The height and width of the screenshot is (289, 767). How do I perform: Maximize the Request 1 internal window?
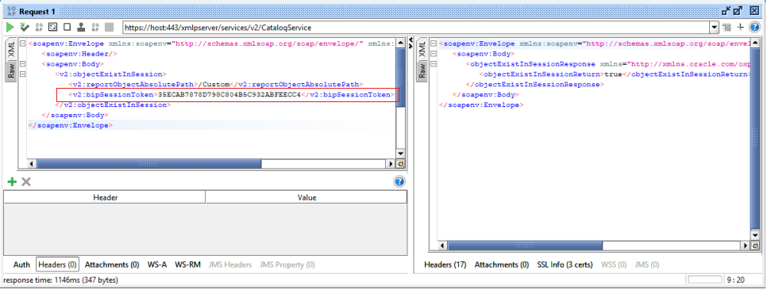(738, 11)
